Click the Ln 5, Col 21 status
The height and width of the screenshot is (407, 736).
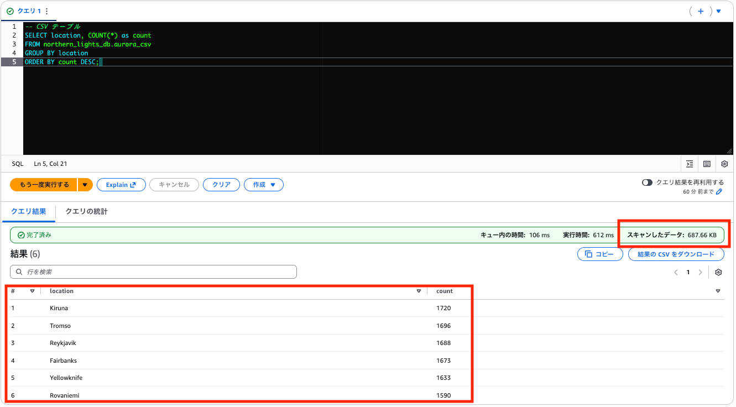51,164
